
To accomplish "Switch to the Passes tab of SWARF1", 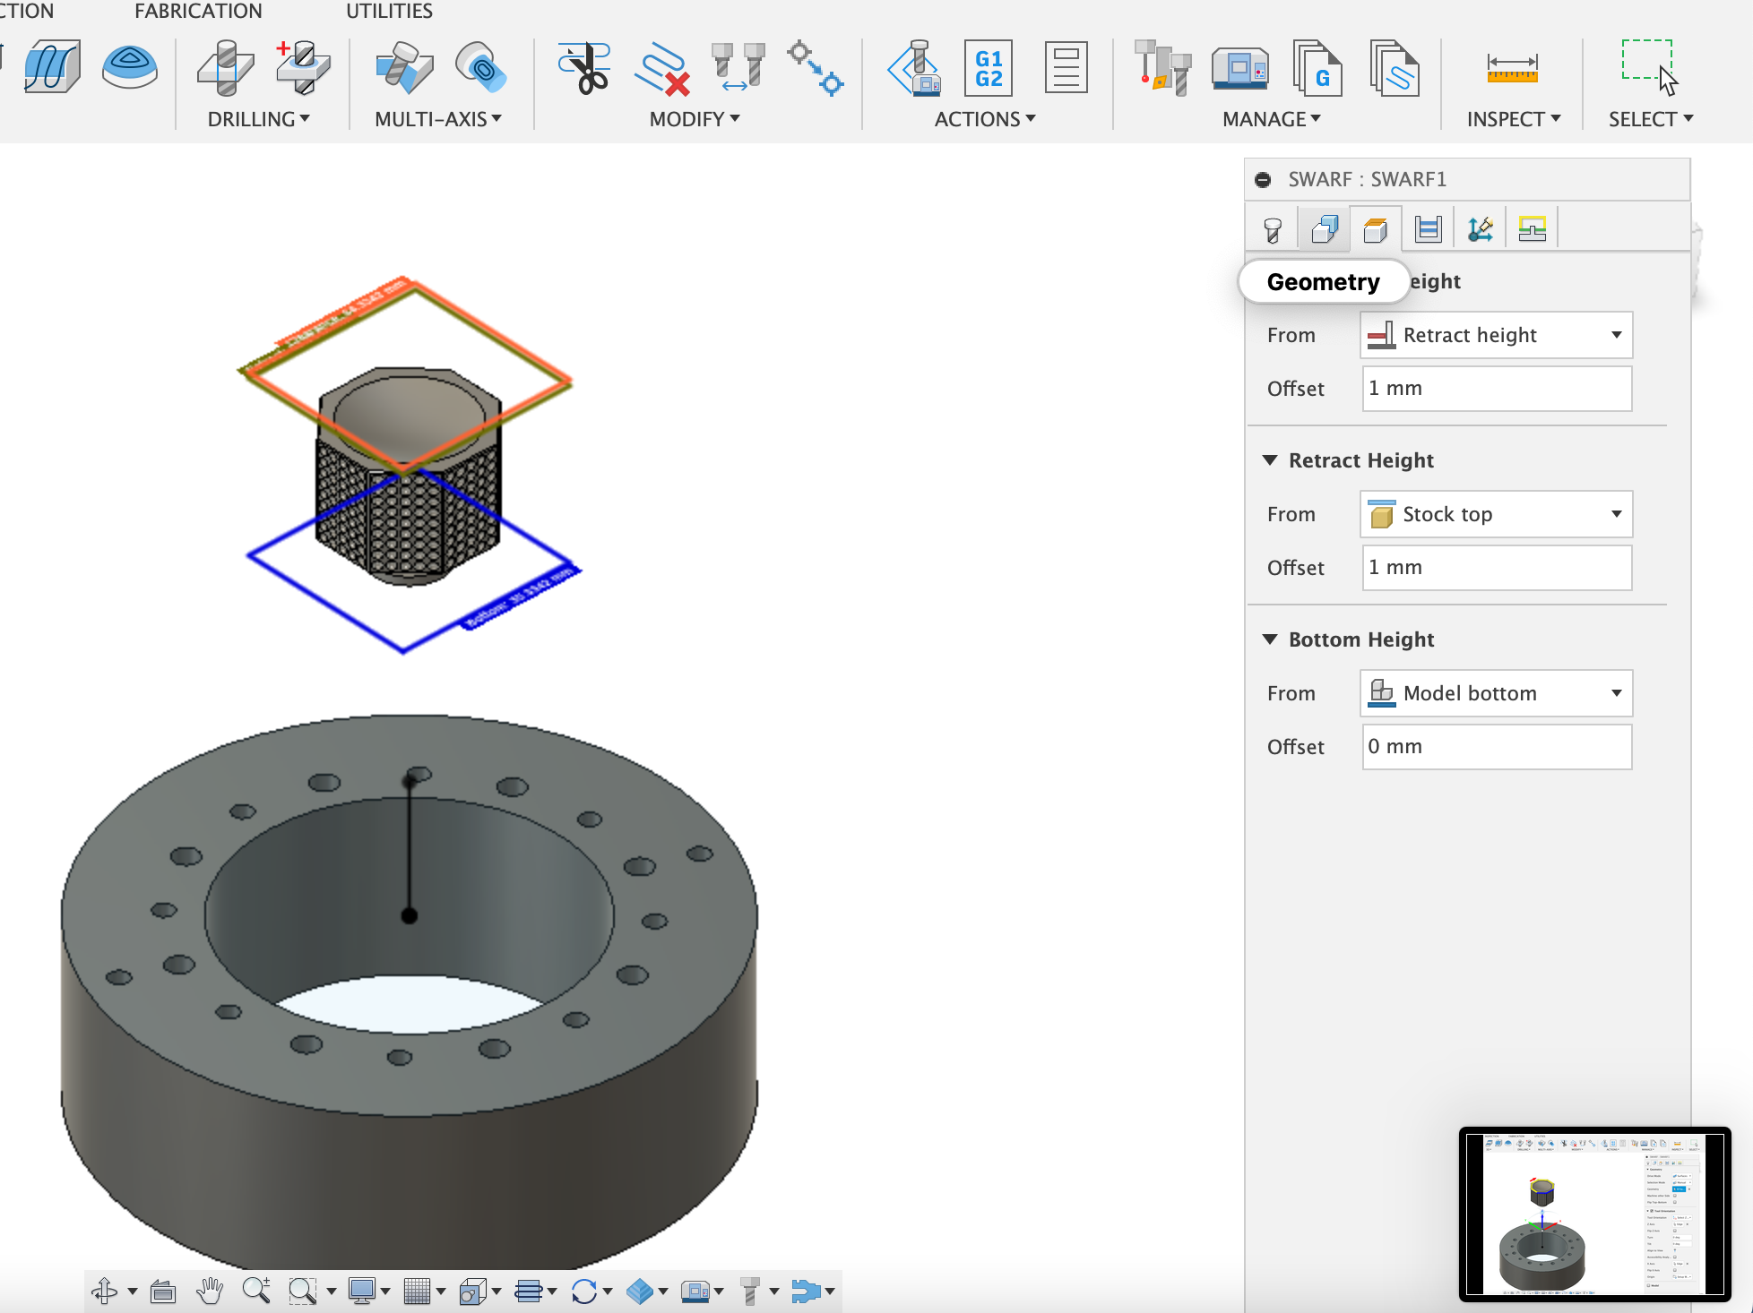I will pyautogui.click(x=1427, y=227).
